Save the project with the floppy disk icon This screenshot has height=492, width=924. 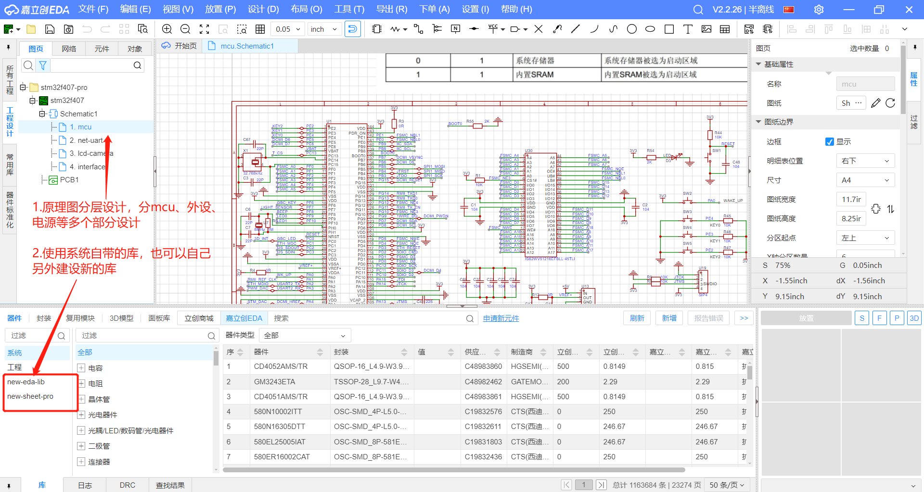pyautogui.click(x=50, y=29)
